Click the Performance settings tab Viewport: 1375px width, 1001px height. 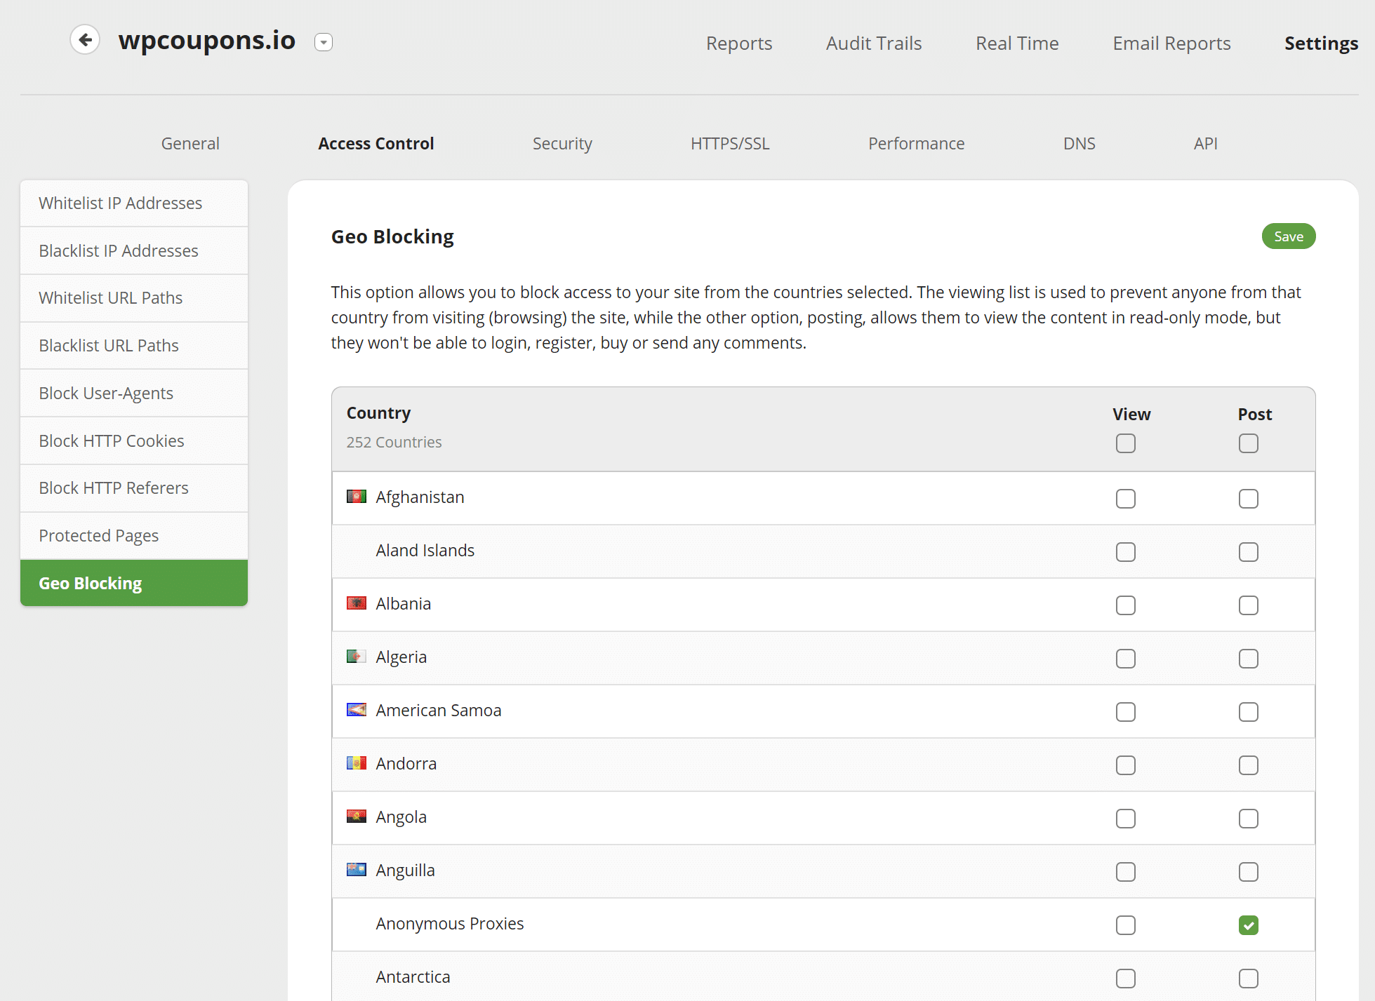coord(916,142)
